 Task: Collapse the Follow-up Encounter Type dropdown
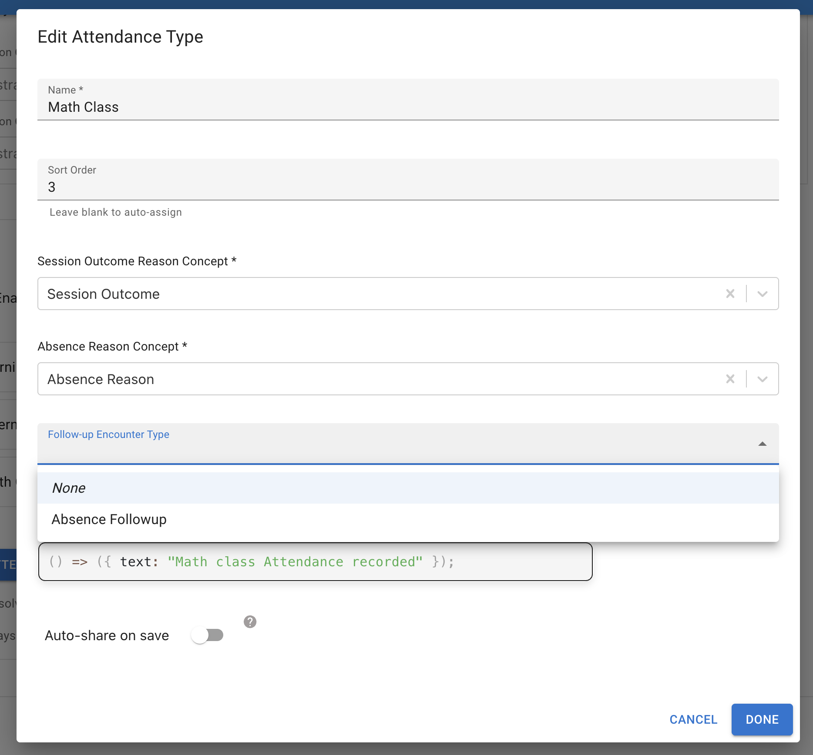pos(762,444)
